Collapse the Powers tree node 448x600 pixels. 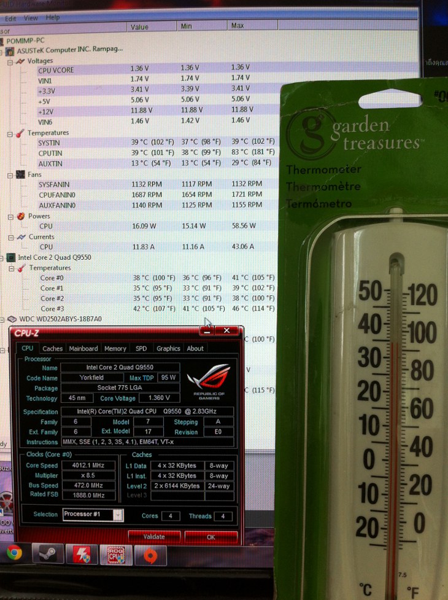click(x=10, y=216)
